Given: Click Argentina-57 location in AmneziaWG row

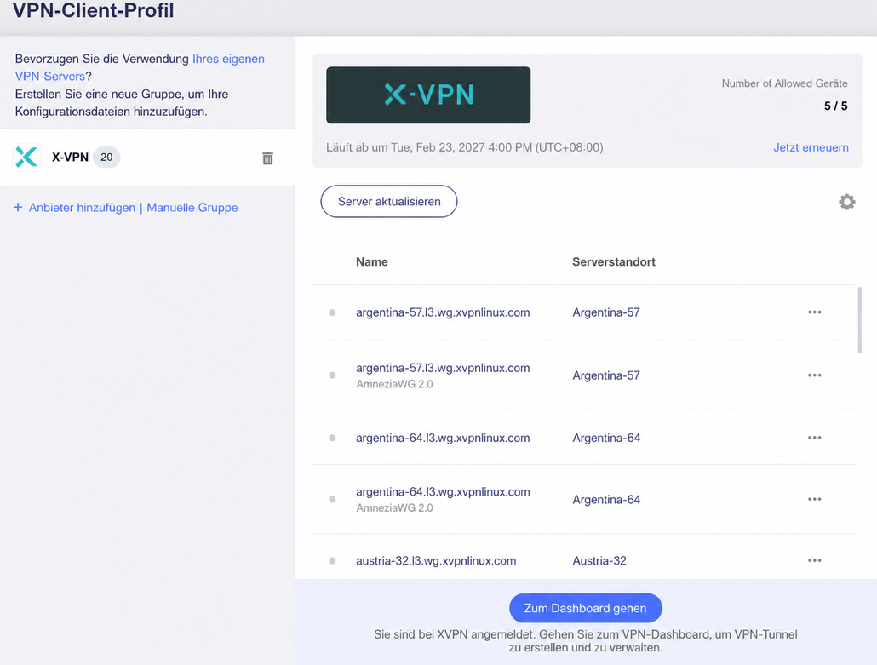Looking at the screenshot, I should pos(606,375).
